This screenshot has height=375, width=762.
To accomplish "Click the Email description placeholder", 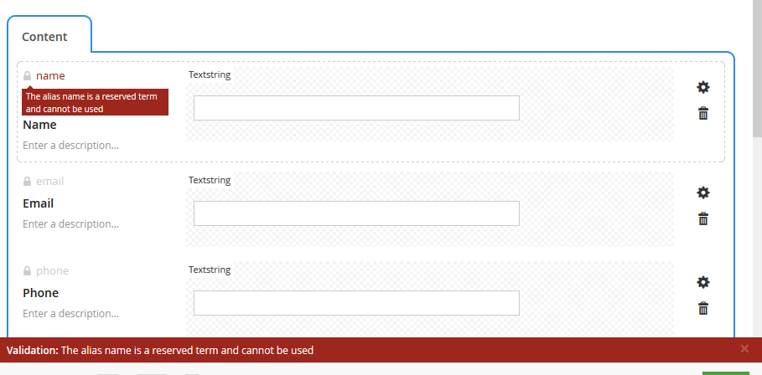I will [x=71, y=224].
